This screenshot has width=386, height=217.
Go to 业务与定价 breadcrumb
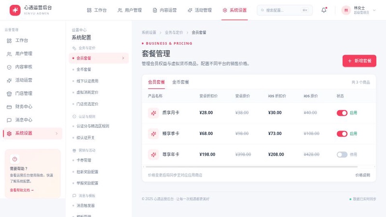point(174,32)
